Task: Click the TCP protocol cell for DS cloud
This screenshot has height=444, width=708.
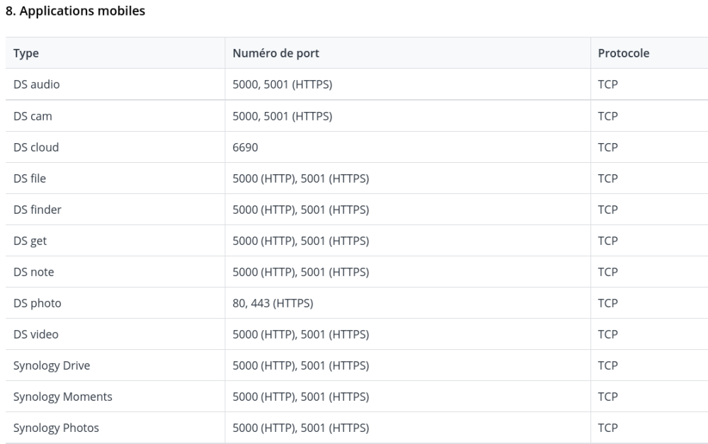Action: (x=608, y=147)
